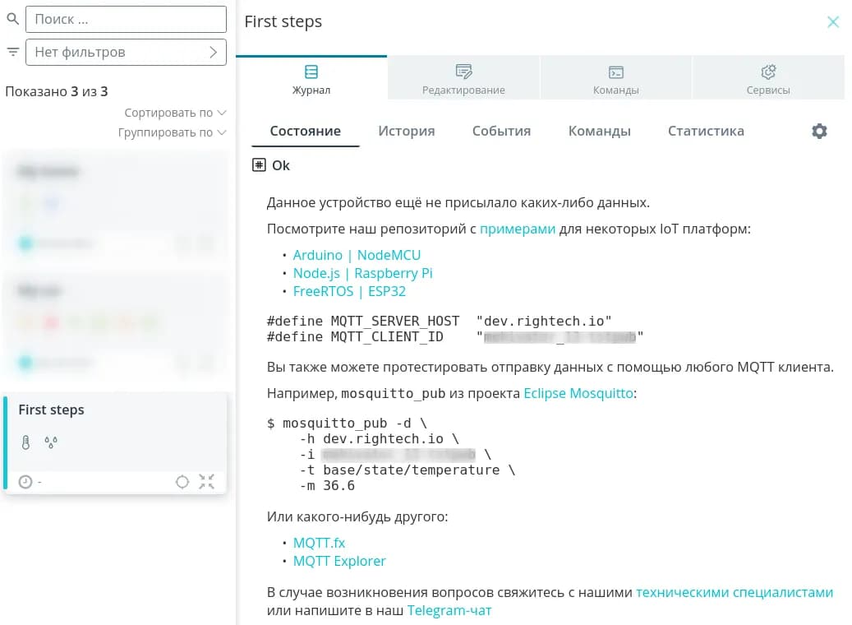Click the humidity drops icon on First steps card

[51, 443]
